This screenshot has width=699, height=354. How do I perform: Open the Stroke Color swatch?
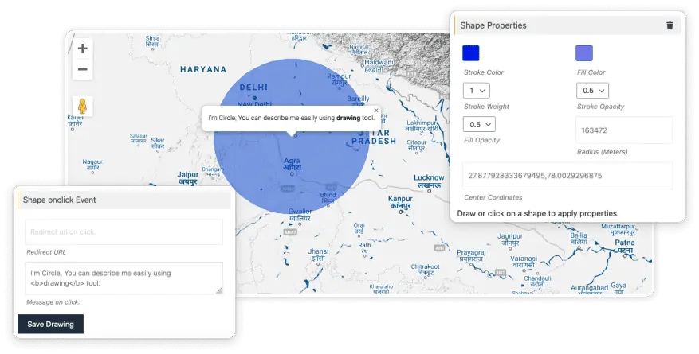[x=471, y=53]
